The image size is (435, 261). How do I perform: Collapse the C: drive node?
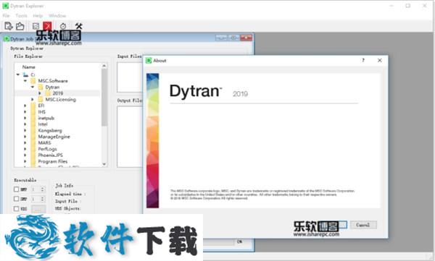[18, 74]
